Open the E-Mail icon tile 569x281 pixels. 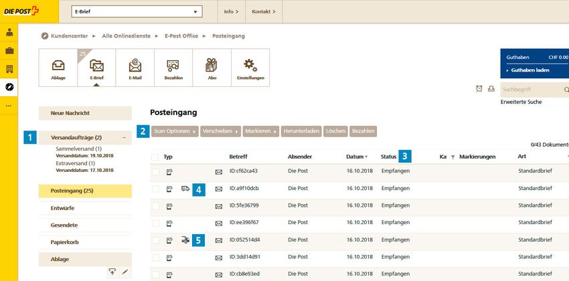tap(135, 68)
